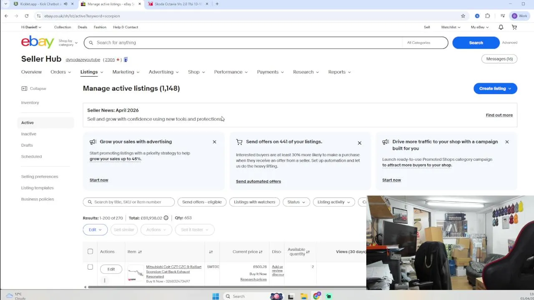
Task: Tick the select-all listings checkbox
Action: [90, 251]
